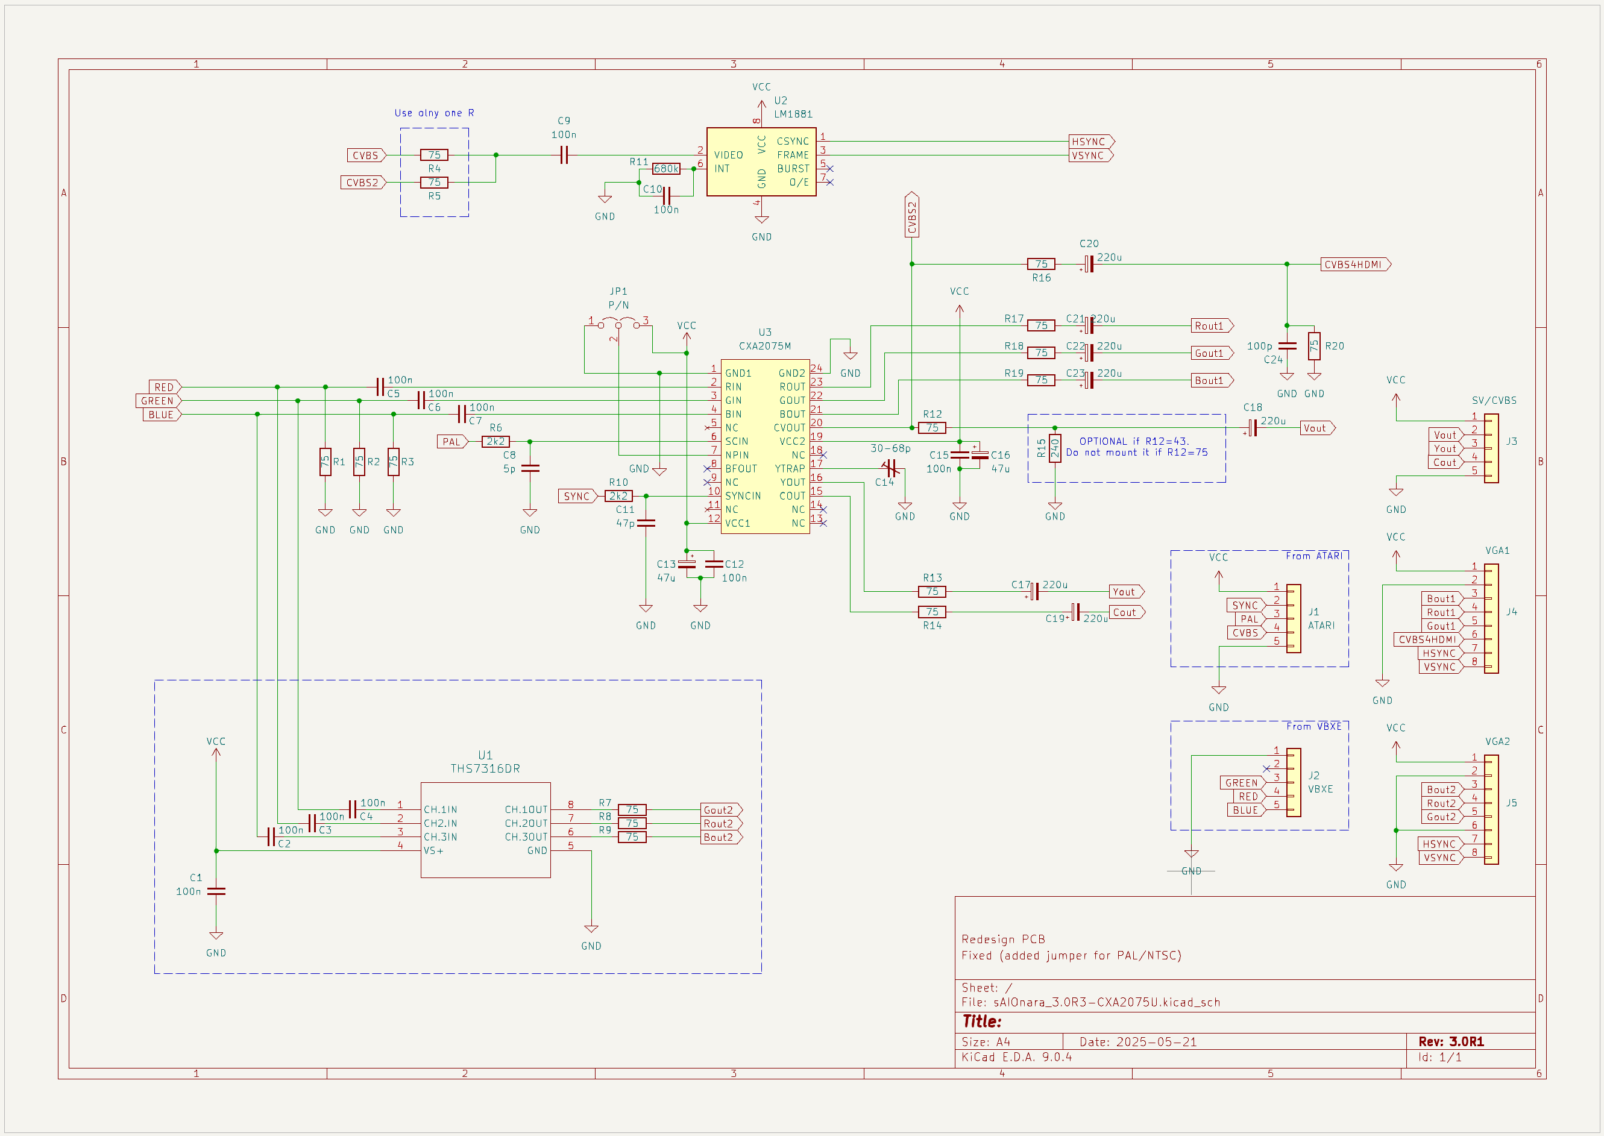Screen dimensions: 1604x1136
Task: Select the JP1 P/N jumper symbol
Action: (618, 324)
